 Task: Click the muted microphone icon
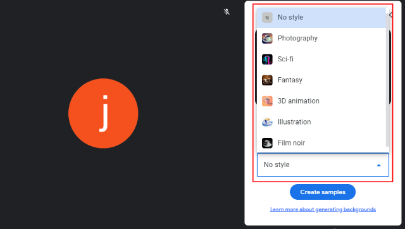point(227,11)
